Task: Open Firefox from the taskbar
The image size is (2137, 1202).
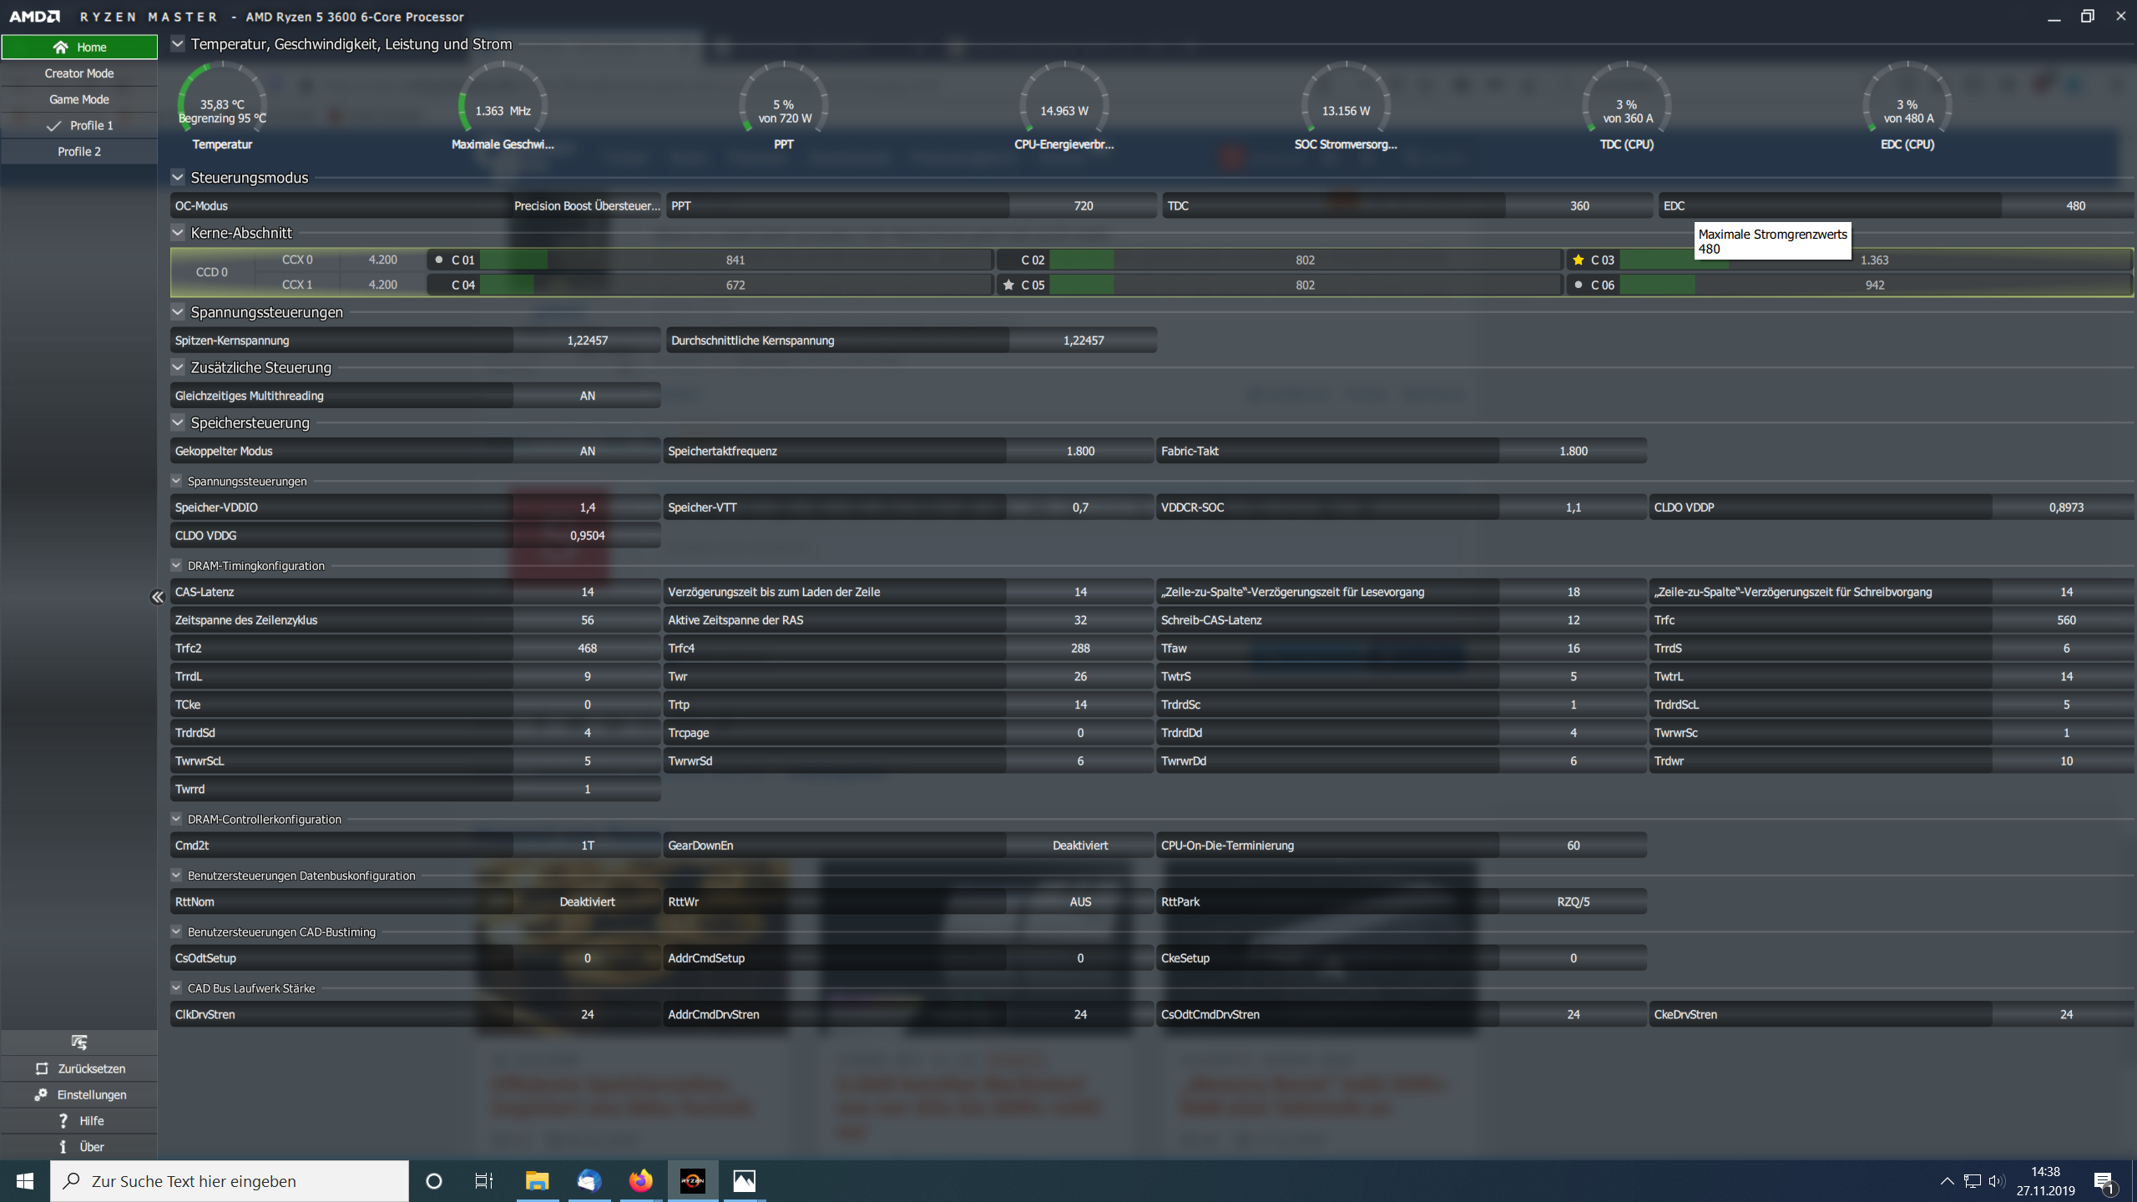Action: click(640, 1180)
